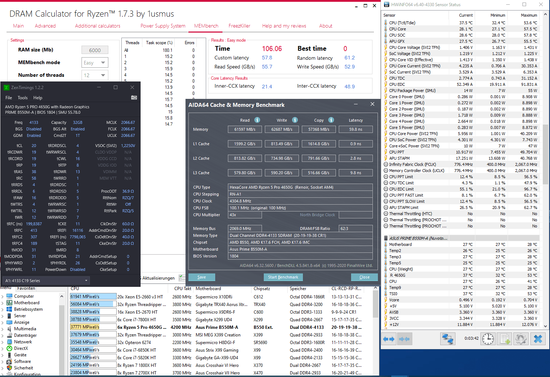Screen dimensions: 550x377
Task: Click clock icon beside Infinity Fabric Clock
Action: click(386, 164)
